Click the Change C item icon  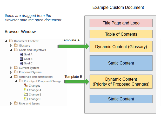point(26,99)
